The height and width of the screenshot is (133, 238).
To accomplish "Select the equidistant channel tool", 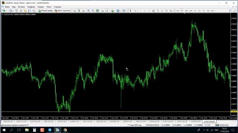I will (154, 11).
